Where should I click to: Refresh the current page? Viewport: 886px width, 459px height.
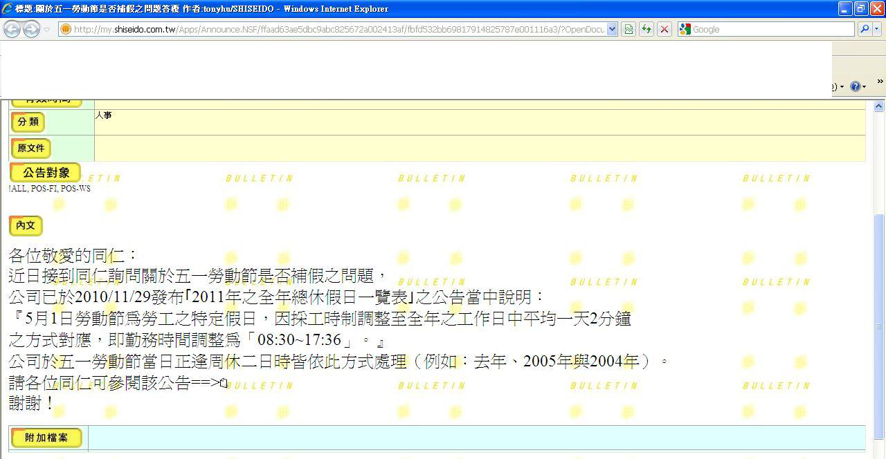tap(646, 29)
